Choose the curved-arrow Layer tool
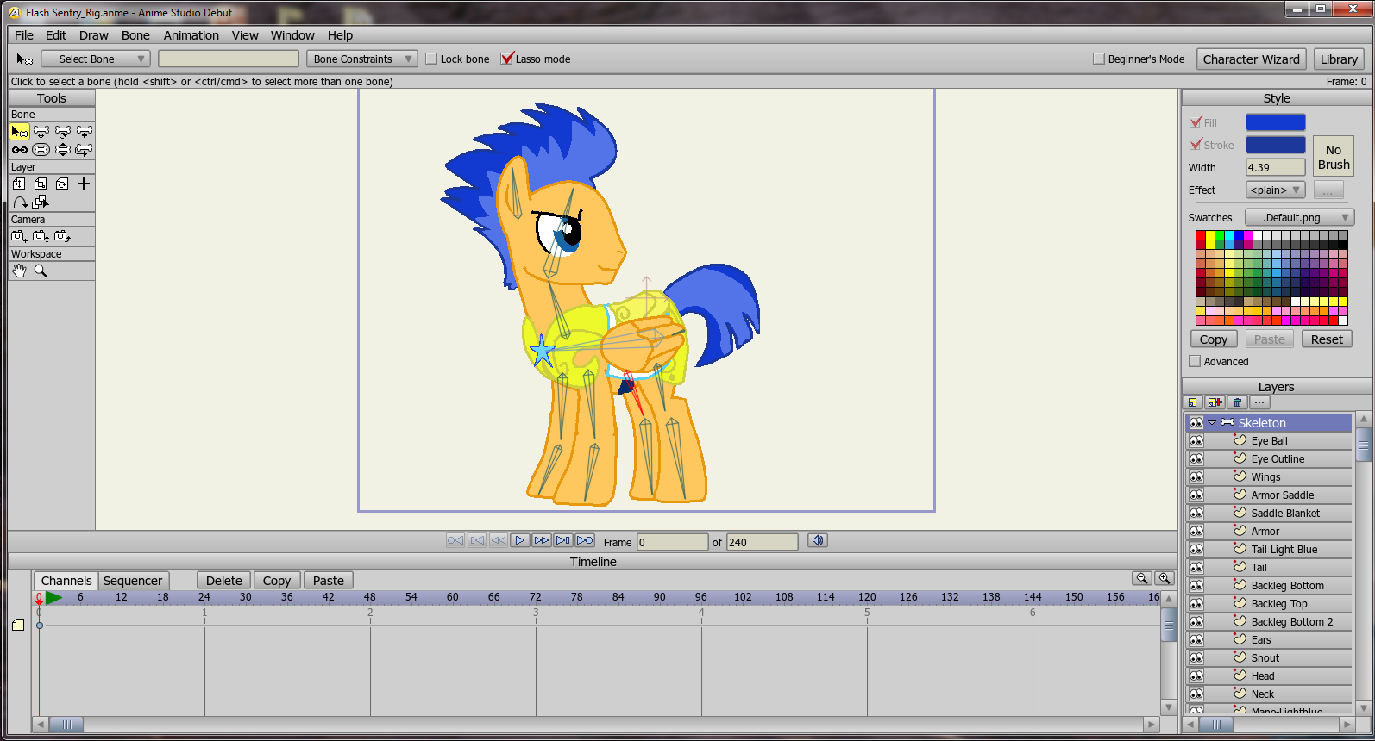The height and width of the screenshot is (741, 1375). pos(20,202)
